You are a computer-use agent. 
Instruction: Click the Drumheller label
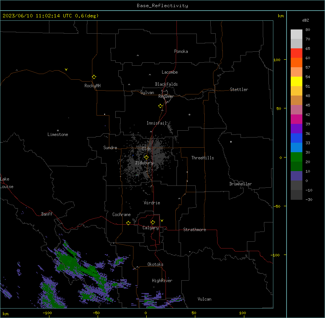[x=241, y=184]
